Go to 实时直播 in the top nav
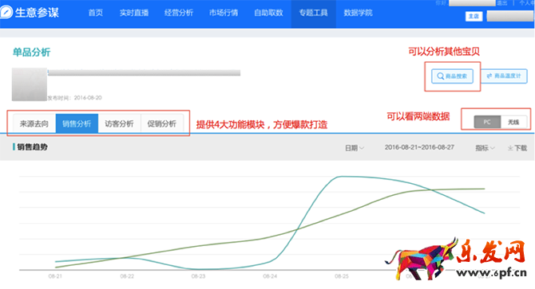Screen dimensions: 535x289 click(x=134, y=13)
